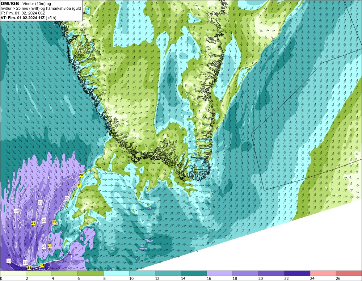Image resolution: width=362 pixels, height=281 pixels.
Task: Select the 18–20 m/s medium purple legend swatch
Action: (x=246, y=273)
